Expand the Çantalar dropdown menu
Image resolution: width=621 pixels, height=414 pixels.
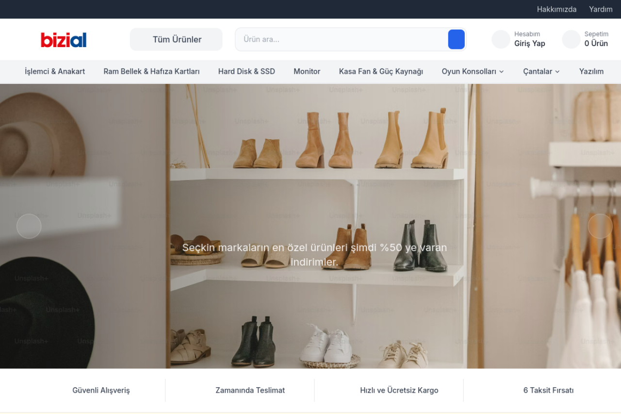541,71
